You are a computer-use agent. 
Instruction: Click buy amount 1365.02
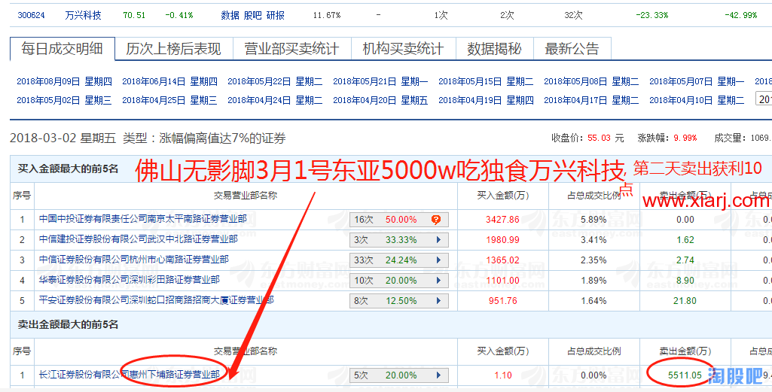[x=502, y=260]
